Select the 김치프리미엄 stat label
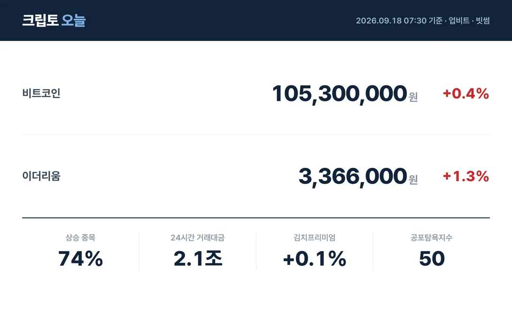512x327 pixels. click(x=314, y=237)
